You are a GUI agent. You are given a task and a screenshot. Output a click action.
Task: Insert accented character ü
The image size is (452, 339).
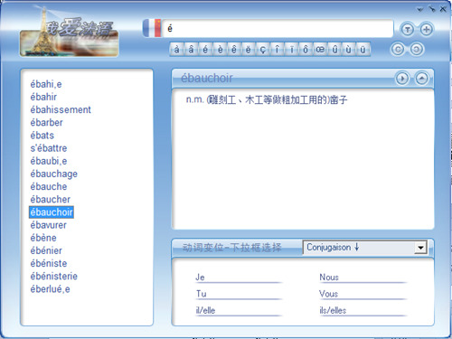point(363,49)
